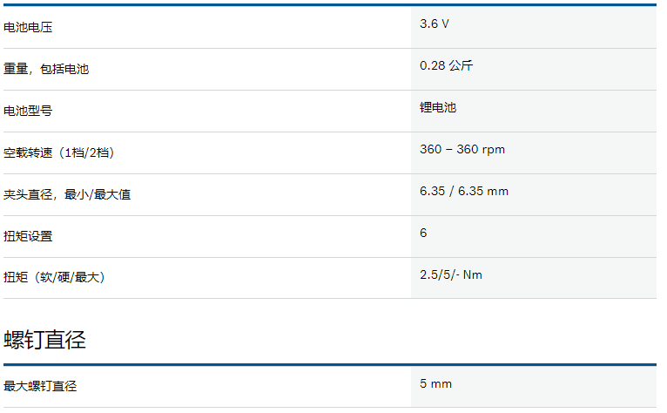Viewport: 667px width, 413px height.
Task: Select the 5 mm screw diameter value
Action: click(x=435, y=383)
